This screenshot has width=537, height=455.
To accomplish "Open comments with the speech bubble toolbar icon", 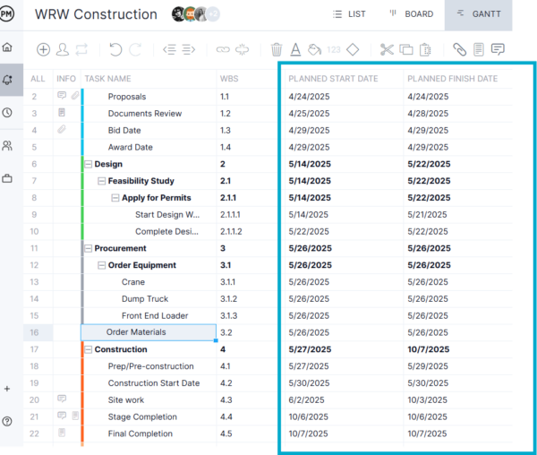I will tap(498, 49).
